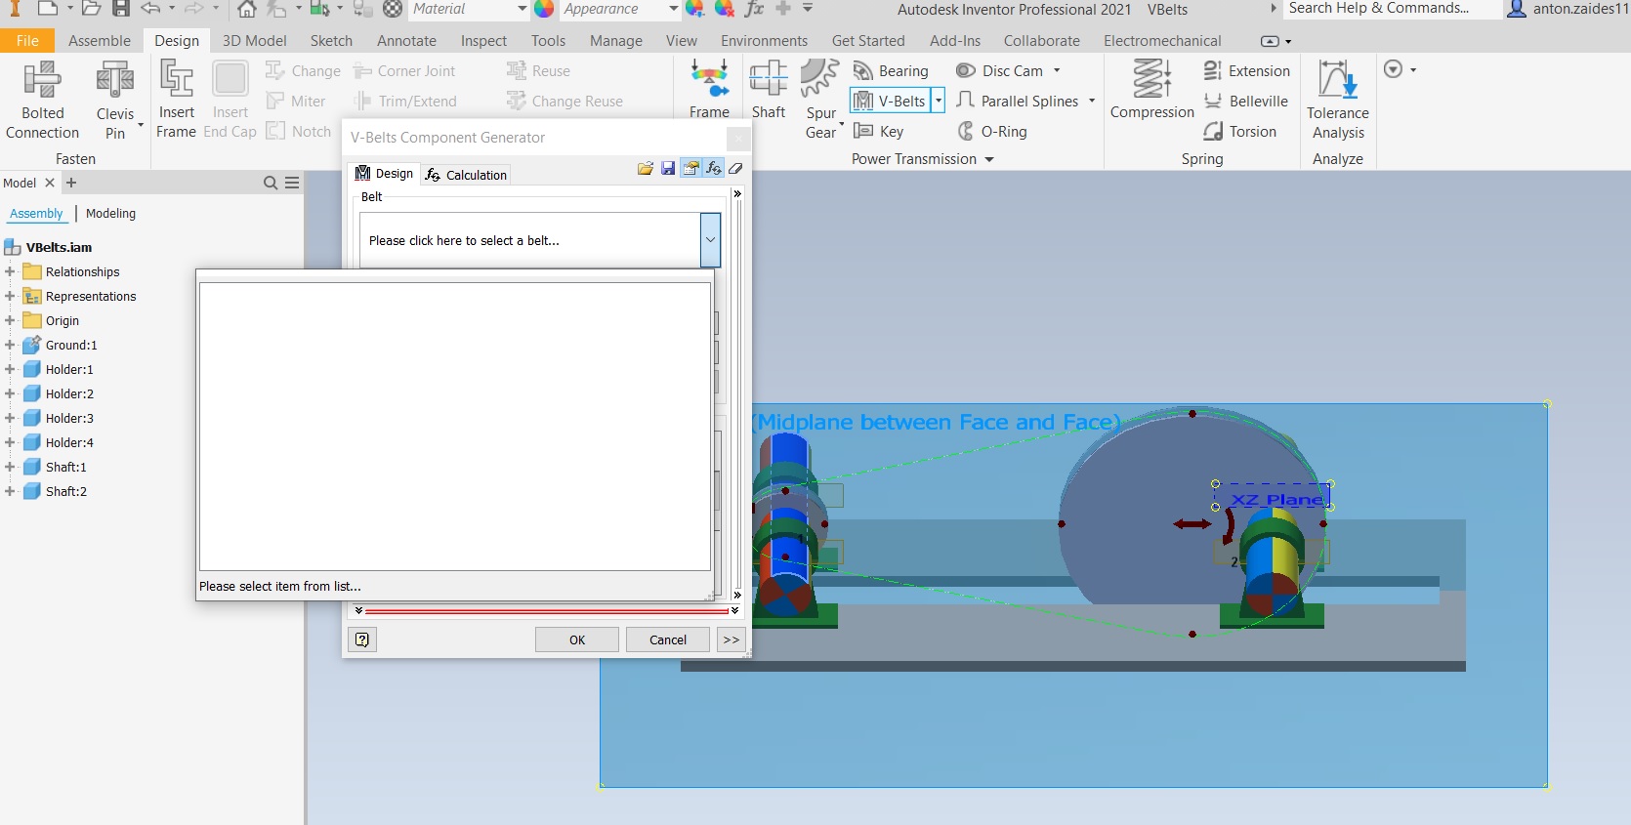Image resolution: width=1631 pixels, height=825 pixels.
Task: Launch the Compression spring generator
Action: 1151,89
